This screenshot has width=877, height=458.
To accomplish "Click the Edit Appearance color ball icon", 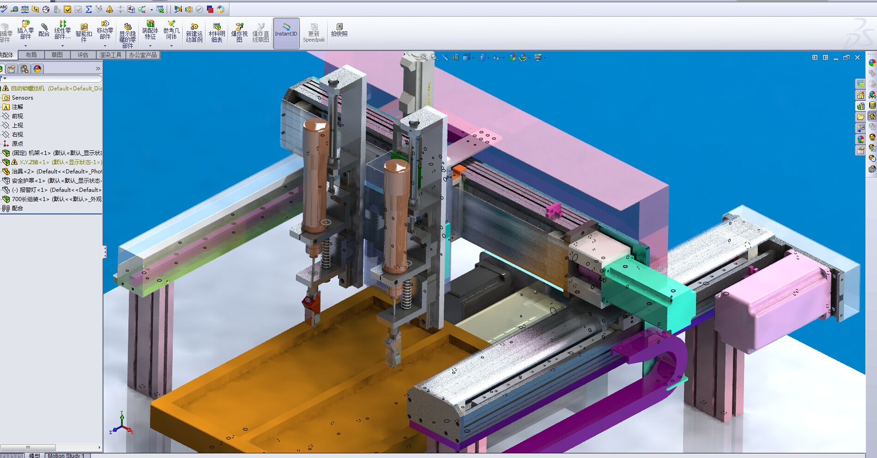I will [512, 58].
